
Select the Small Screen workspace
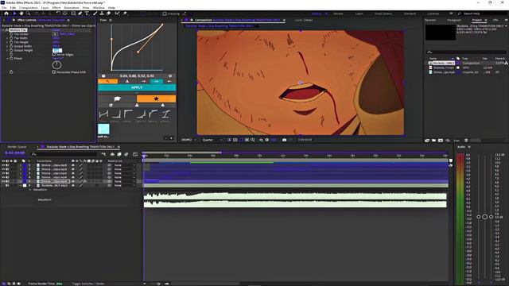383,14
